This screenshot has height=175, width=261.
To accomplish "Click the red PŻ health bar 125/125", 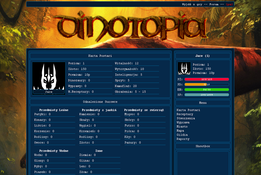I will [207, 79].
